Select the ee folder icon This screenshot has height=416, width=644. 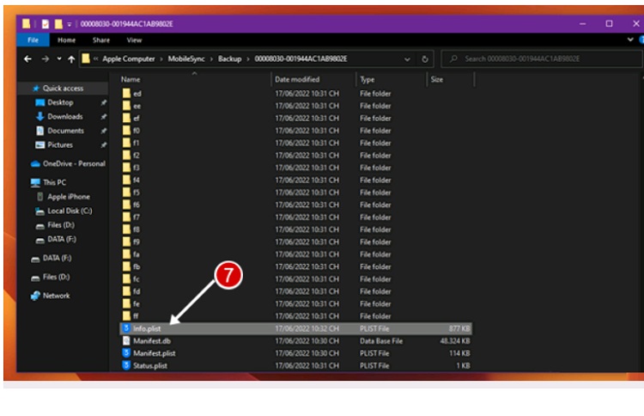tap(126, 106)
